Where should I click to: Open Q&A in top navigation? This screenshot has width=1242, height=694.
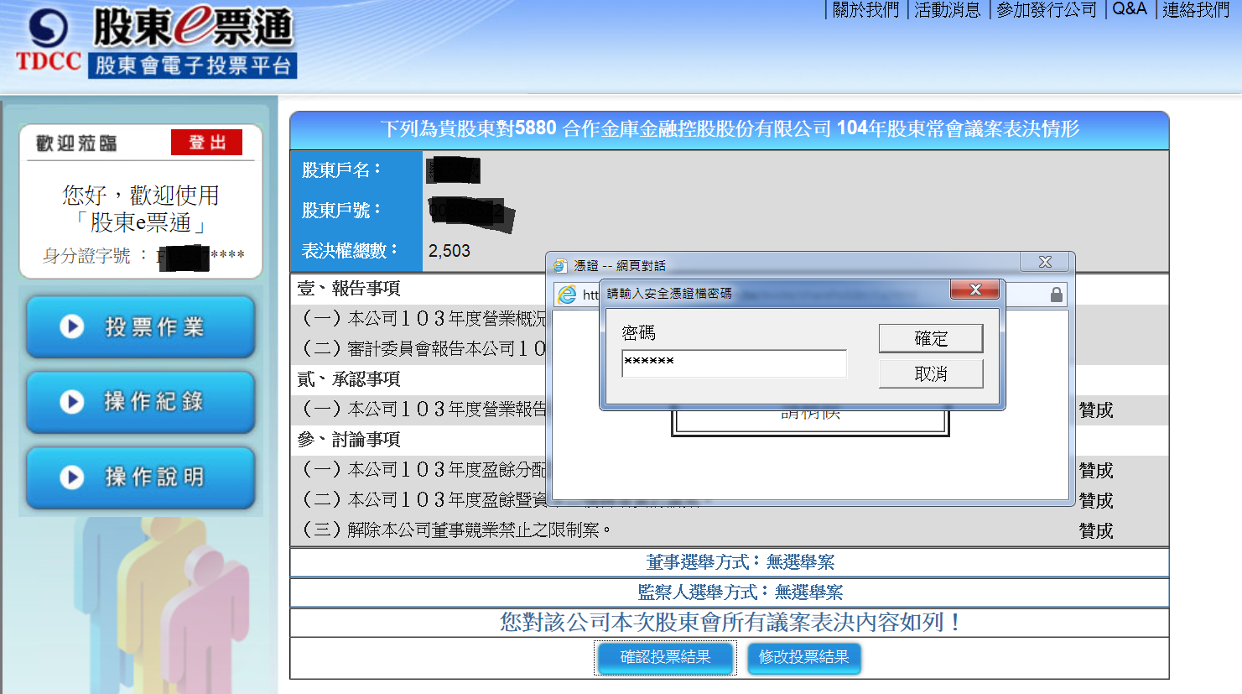pyautogui.click(x=1129, y=9)
